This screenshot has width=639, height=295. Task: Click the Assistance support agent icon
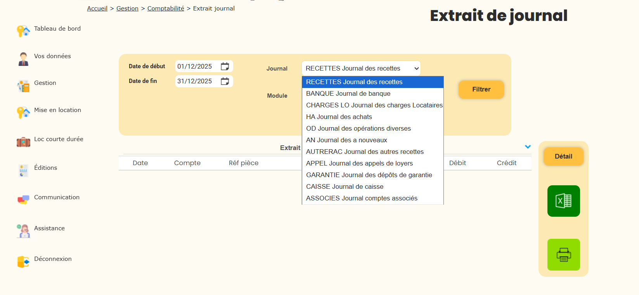coord(23,231)
